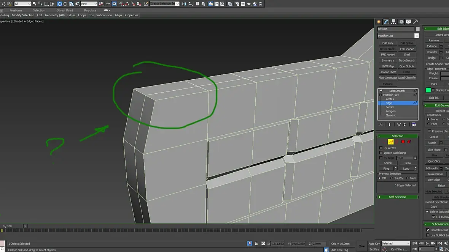449x252 pixels.
Task: Select the Move transform tool
Action: point(60,4)
